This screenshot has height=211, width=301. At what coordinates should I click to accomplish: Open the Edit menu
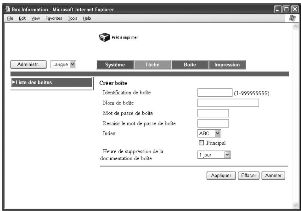pos(22,18)
